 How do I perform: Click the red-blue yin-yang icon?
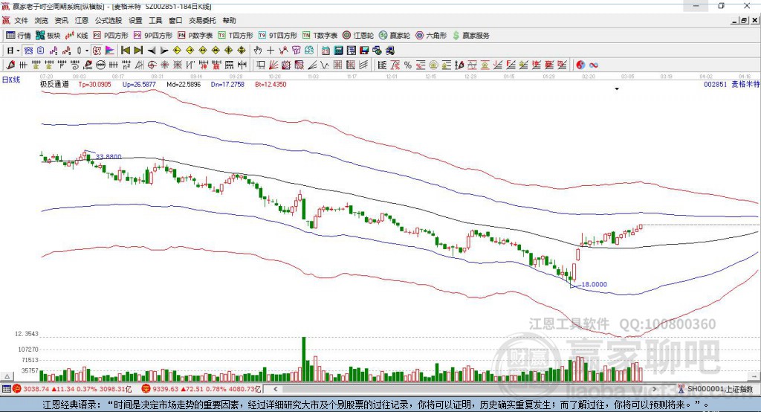pyautogui.click(x=580, y=65)
